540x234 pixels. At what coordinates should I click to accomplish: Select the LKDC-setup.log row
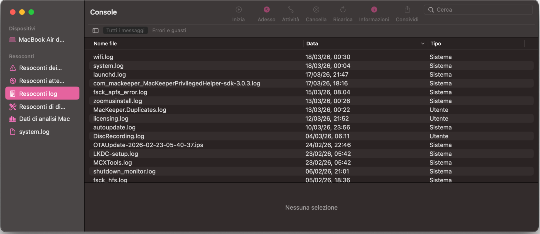311,154
